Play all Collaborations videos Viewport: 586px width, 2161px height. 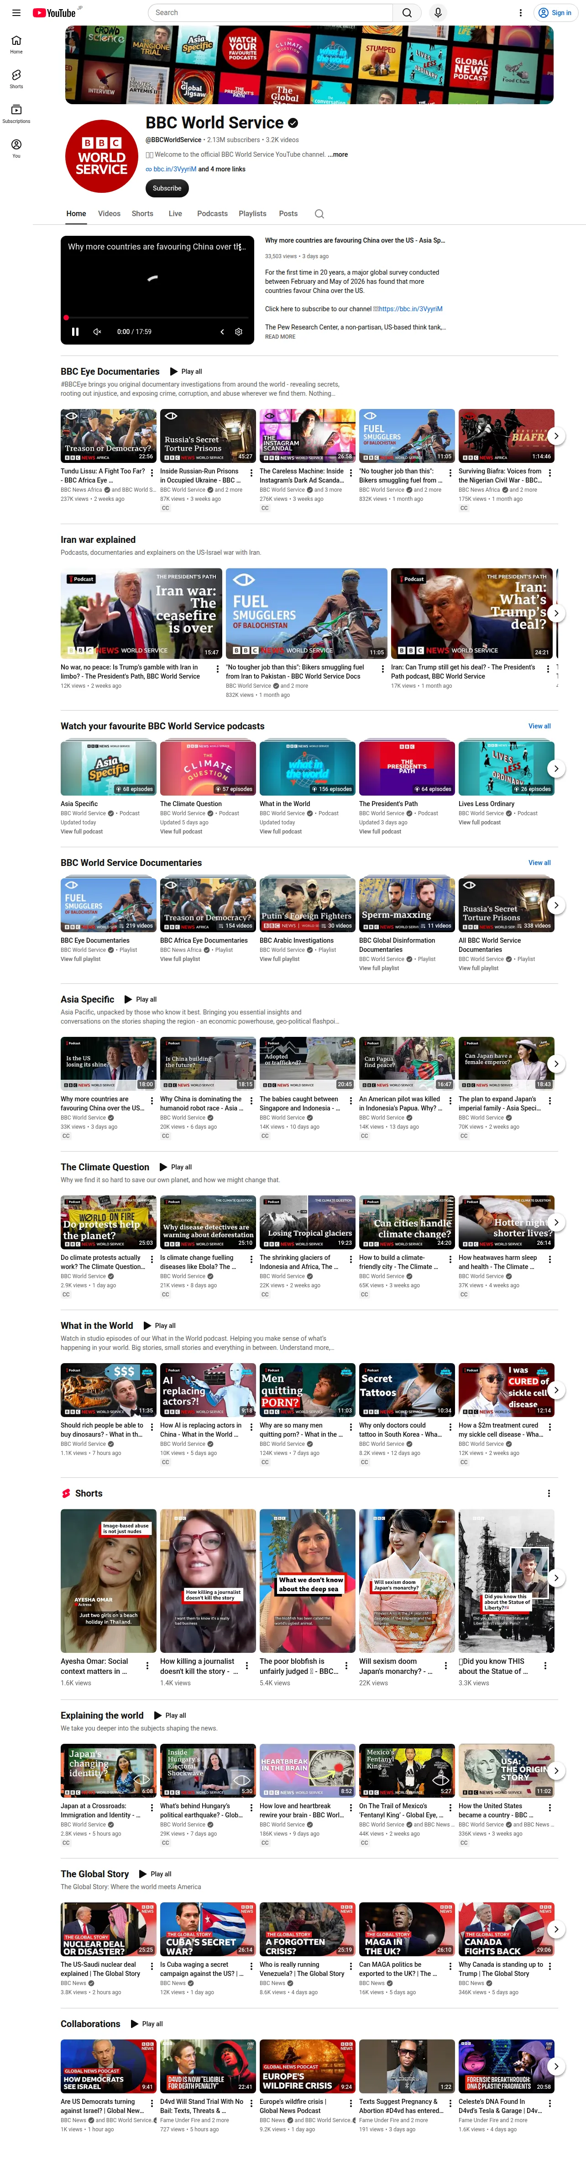(x=146, y=2024)
